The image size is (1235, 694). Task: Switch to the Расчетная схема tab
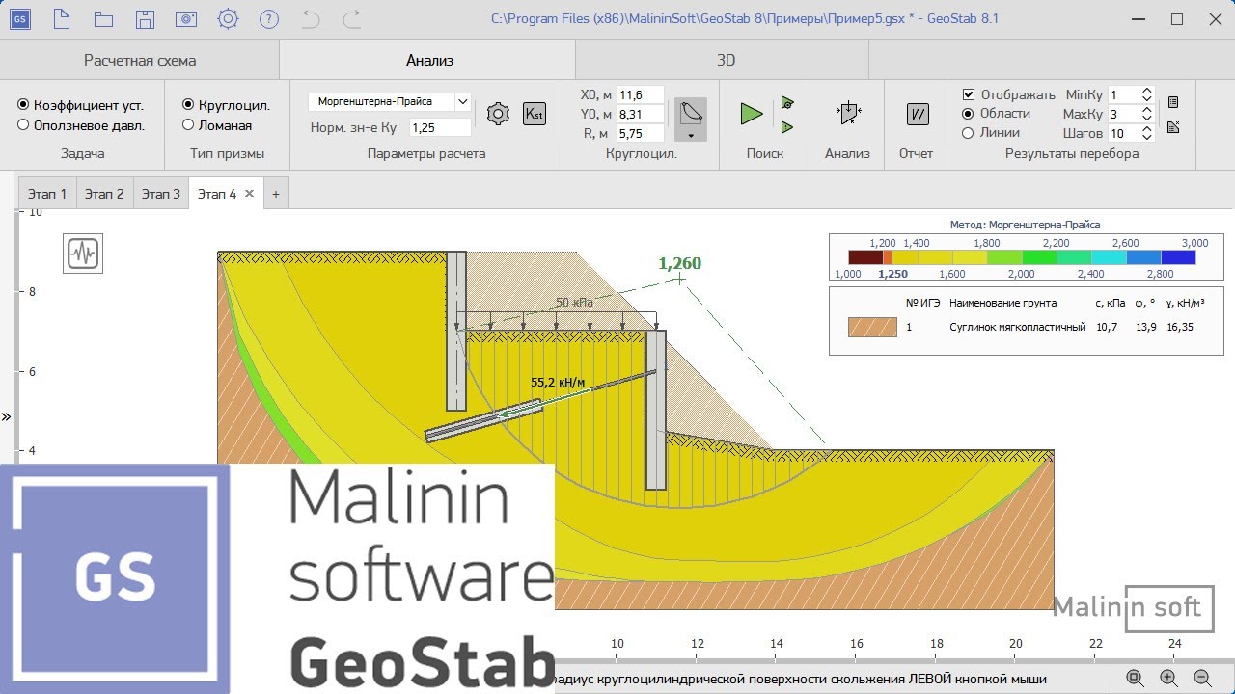click(x=140, y=60)
